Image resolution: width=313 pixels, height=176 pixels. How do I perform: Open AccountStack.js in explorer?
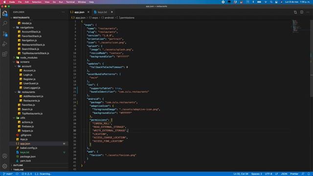coord(31,32)
